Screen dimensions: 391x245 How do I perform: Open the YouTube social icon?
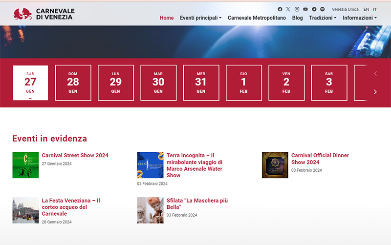(305, 9)
